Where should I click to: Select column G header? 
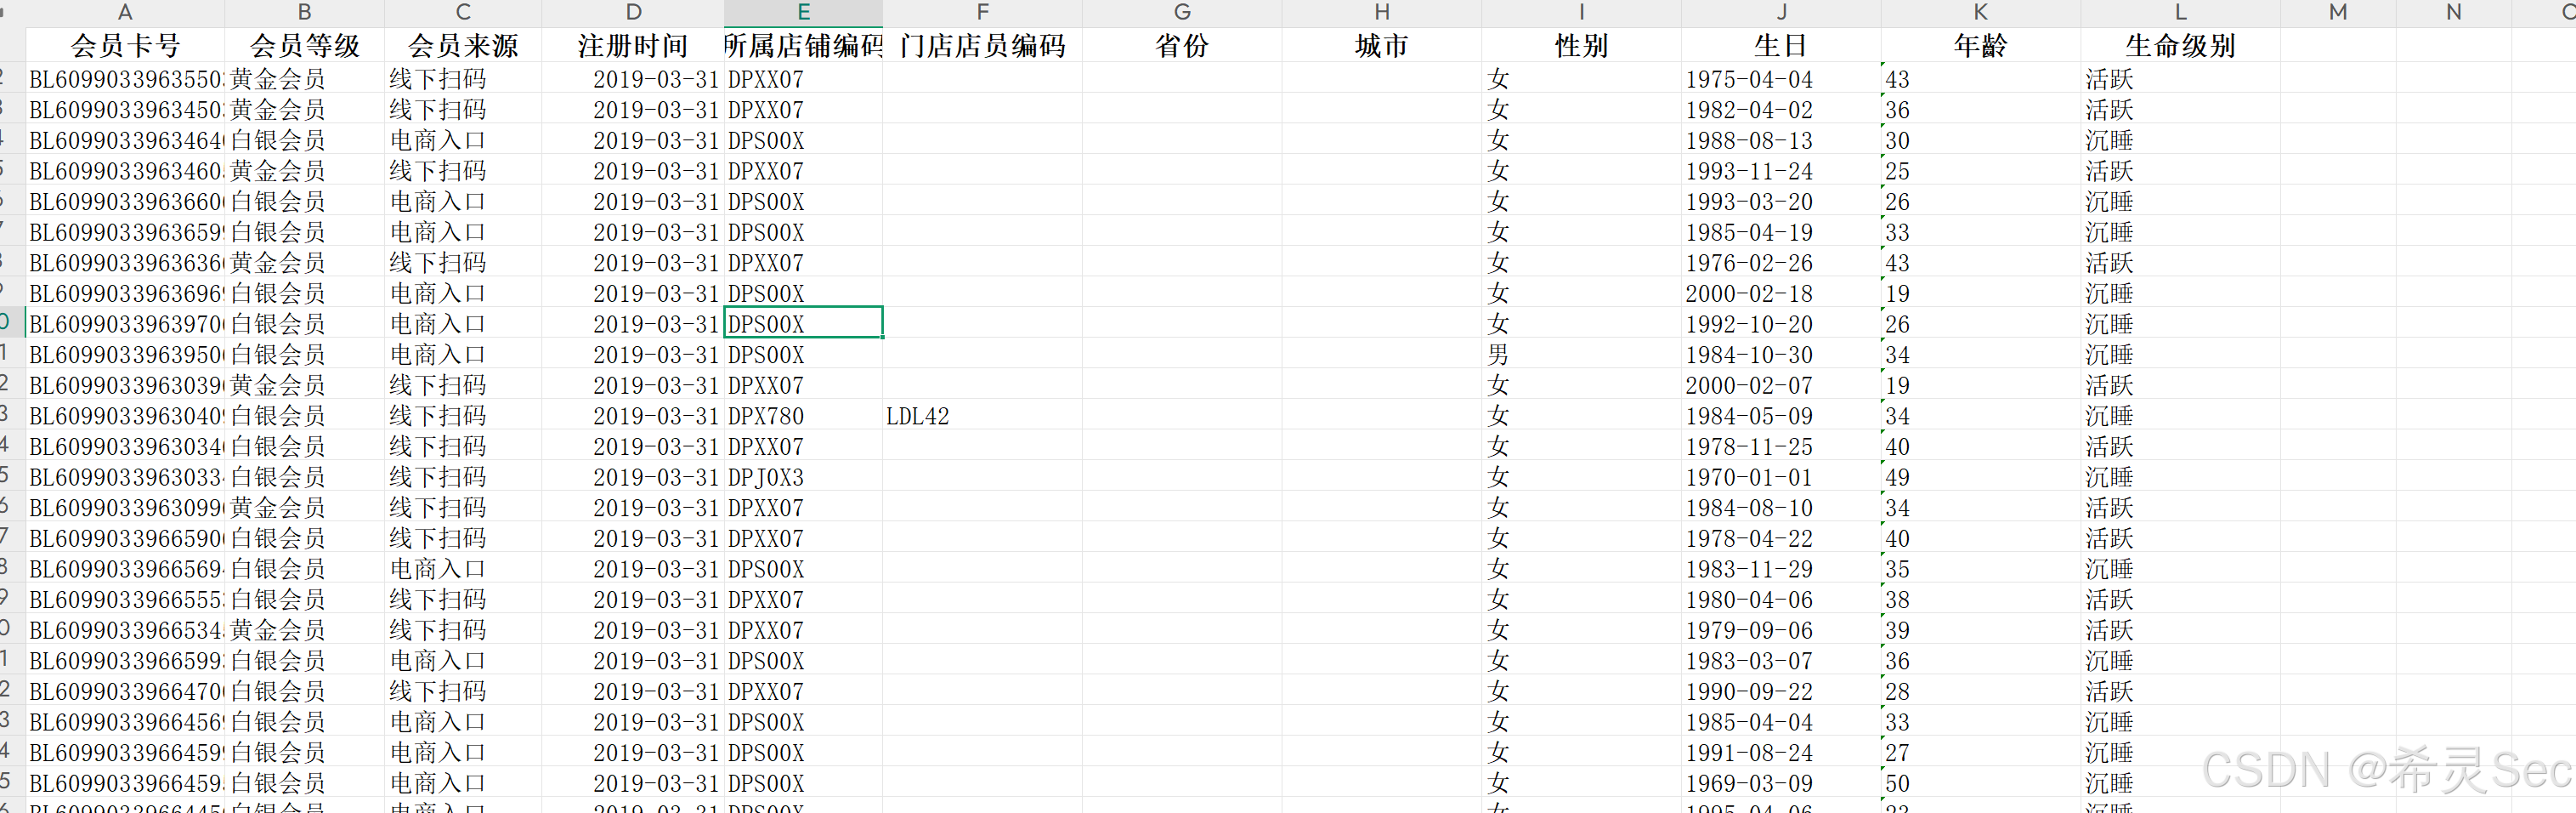(1182, 12)
